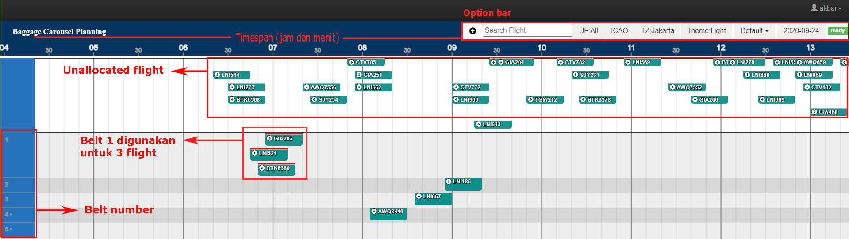This screenshot has width=849, height=239.
Task: Expand belt 5 row arrow
Action: tap(11, 230)
